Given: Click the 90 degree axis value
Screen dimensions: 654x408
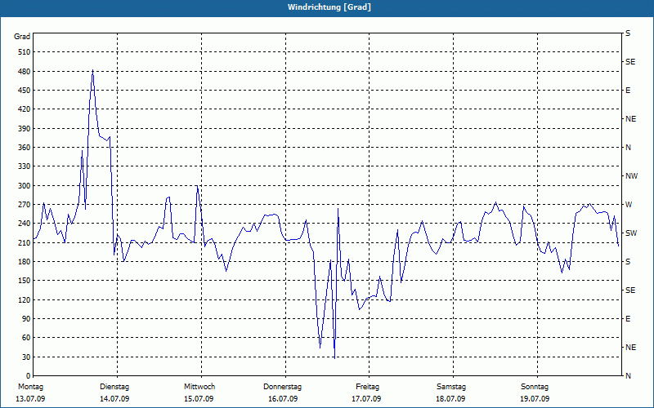Looking at the screenshot, I should point(26,318).
